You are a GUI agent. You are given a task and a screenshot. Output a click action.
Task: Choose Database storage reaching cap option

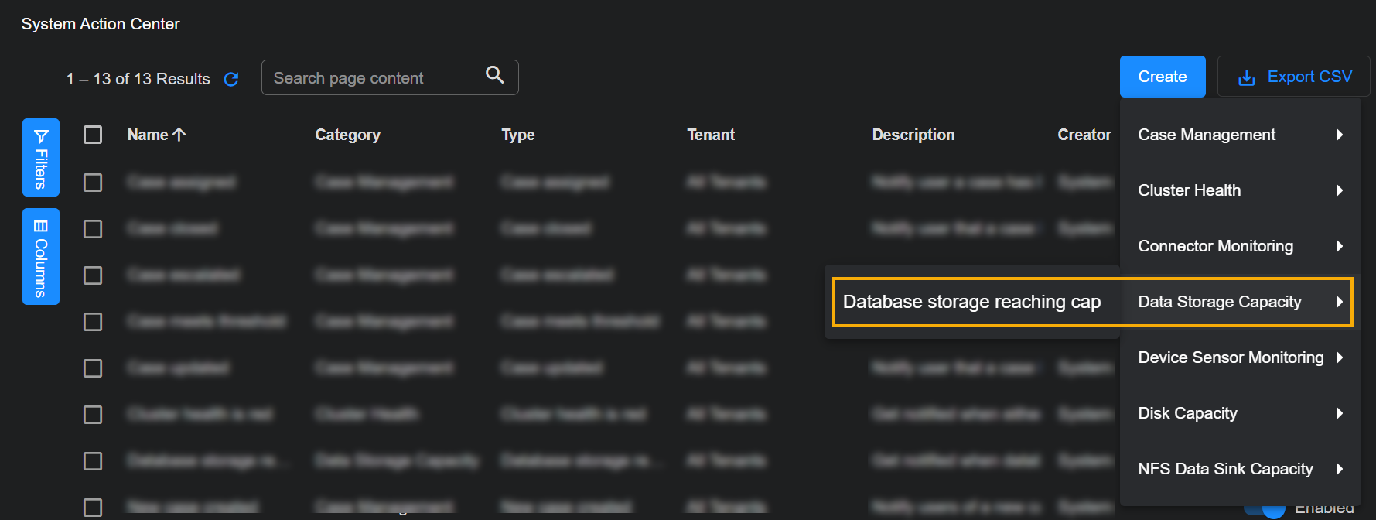(x=971, y=302)
